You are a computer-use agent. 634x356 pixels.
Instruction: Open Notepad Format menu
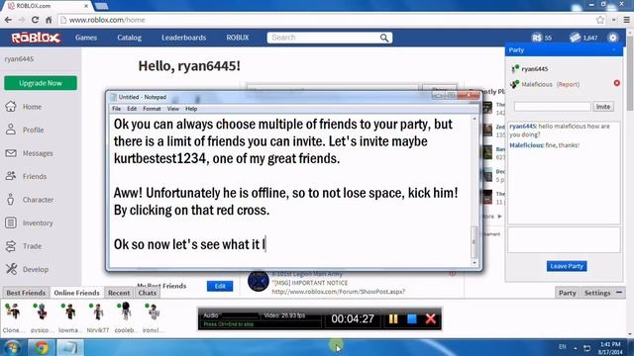tap(152, 109)
